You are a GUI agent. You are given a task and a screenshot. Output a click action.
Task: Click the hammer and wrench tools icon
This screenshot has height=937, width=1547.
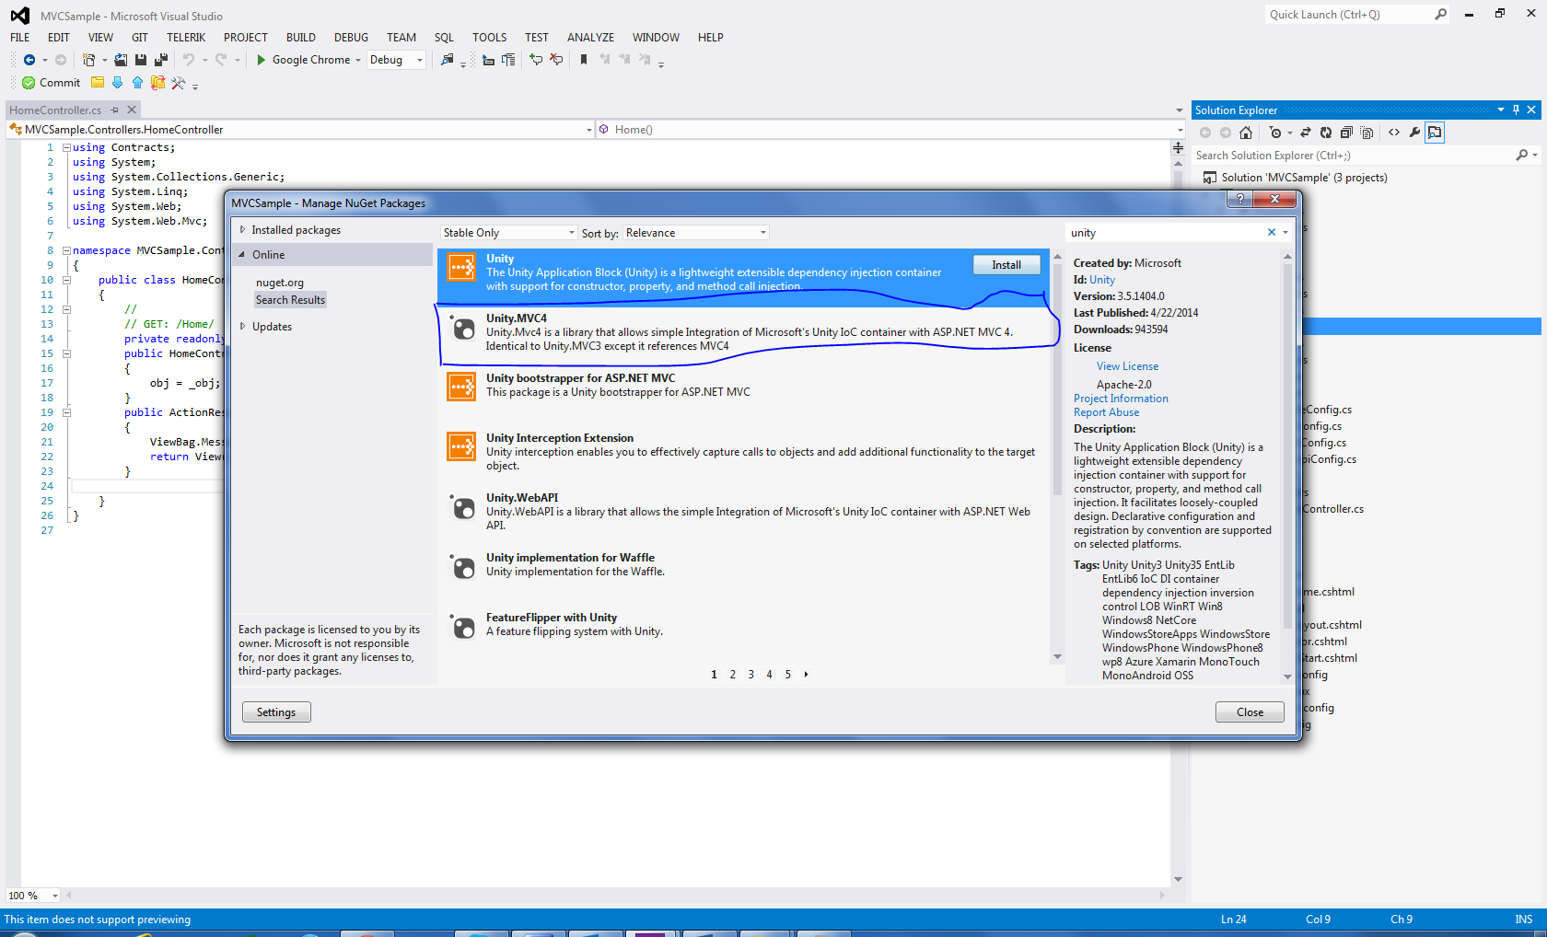tap(179, 83)
